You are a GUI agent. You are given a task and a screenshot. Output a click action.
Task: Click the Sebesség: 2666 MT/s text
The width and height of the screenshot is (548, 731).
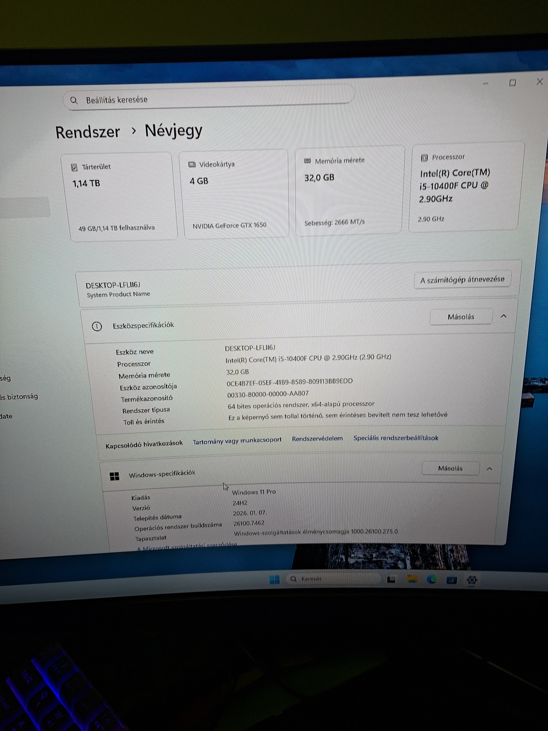334,222
